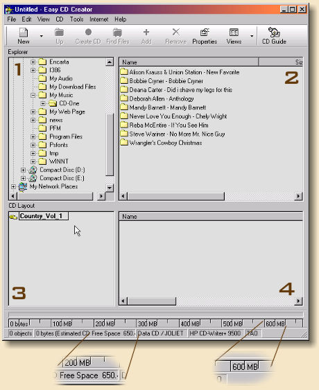Select Deana Carter album folder

[176, 90]
